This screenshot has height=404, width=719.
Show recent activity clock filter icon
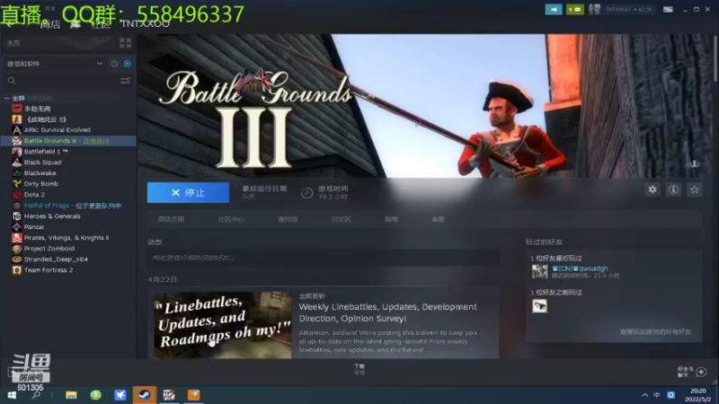coord(115,64)
